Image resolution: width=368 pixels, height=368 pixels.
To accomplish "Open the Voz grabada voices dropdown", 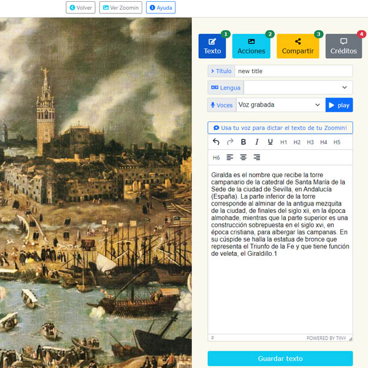I will [281, 105].
